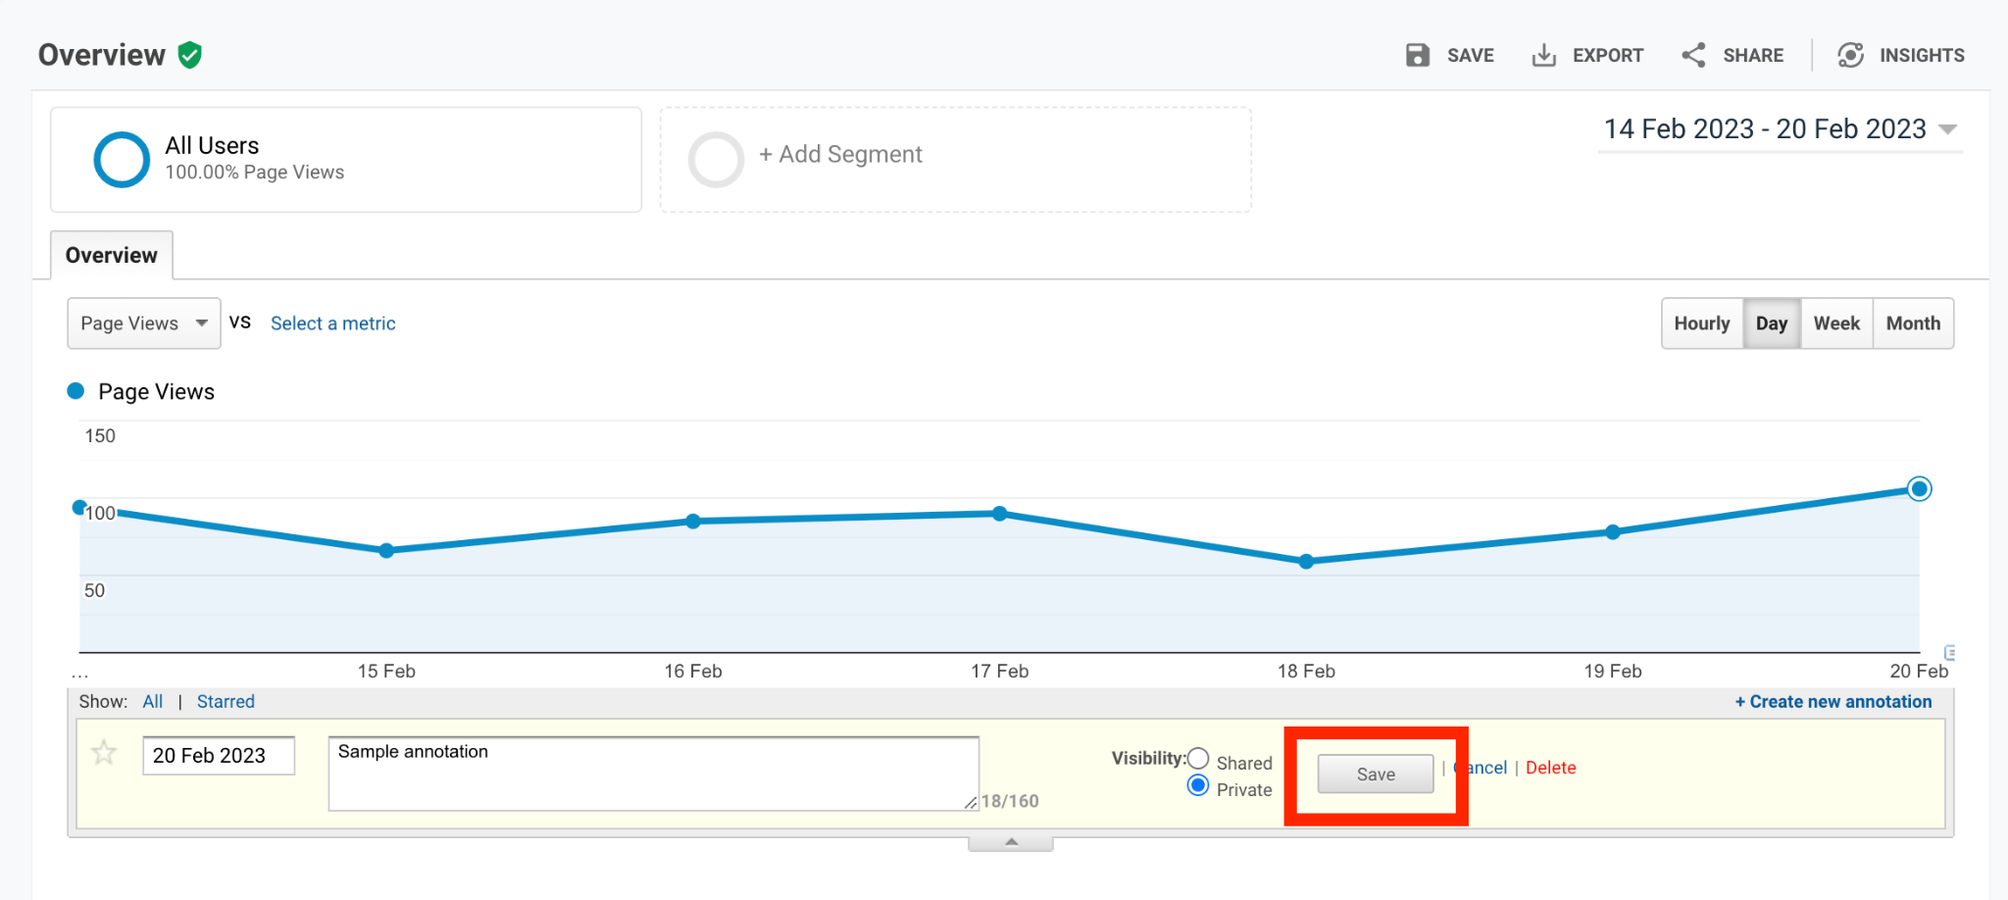Click the INSIGHTS button text
The image size is (2008, 900).
1922,56
